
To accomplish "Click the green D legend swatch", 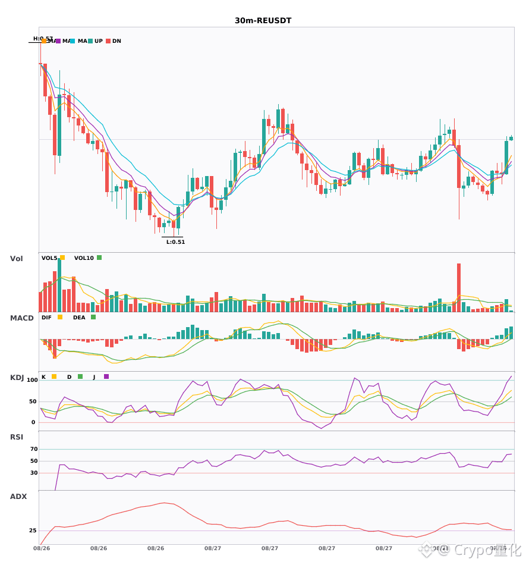I will 80,376.
